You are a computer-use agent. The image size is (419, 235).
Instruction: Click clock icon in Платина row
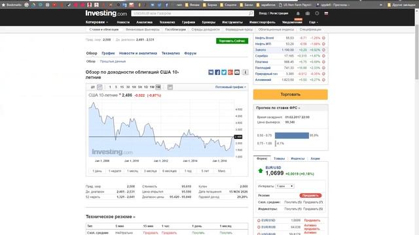pos(323,62)
